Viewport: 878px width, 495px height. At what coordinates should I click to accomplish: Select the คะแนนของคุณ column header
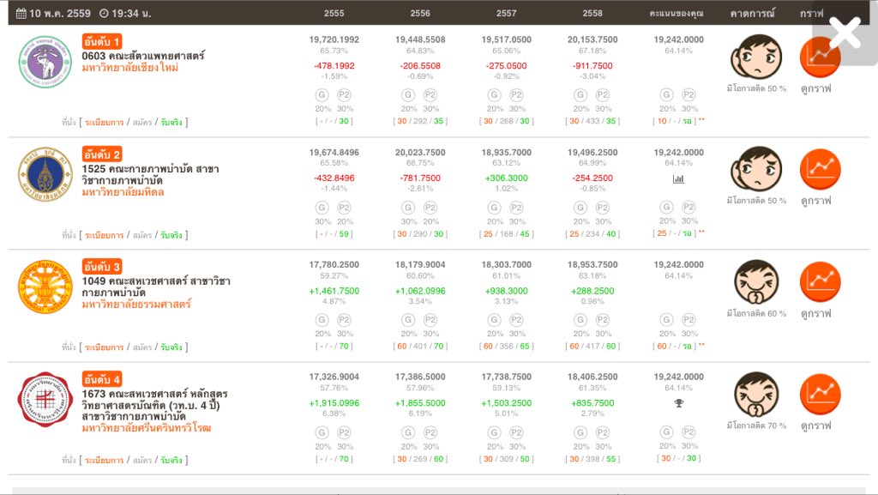pyautogui.click(x=677, y=14)
